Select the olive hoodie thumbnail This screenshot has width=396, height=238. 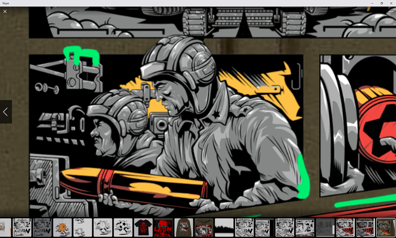pyautogui.click(x=183, y=227)
